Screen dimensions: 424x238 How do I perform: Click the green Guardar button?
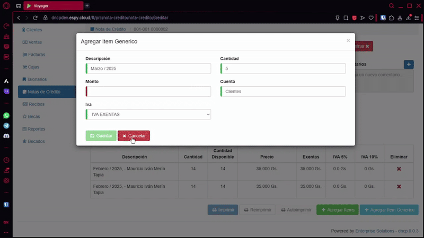coord(101,136)
